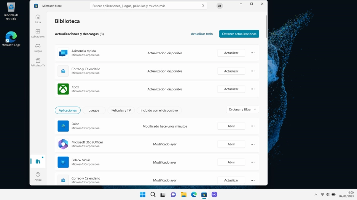Click the search magnifier icon

203,6
